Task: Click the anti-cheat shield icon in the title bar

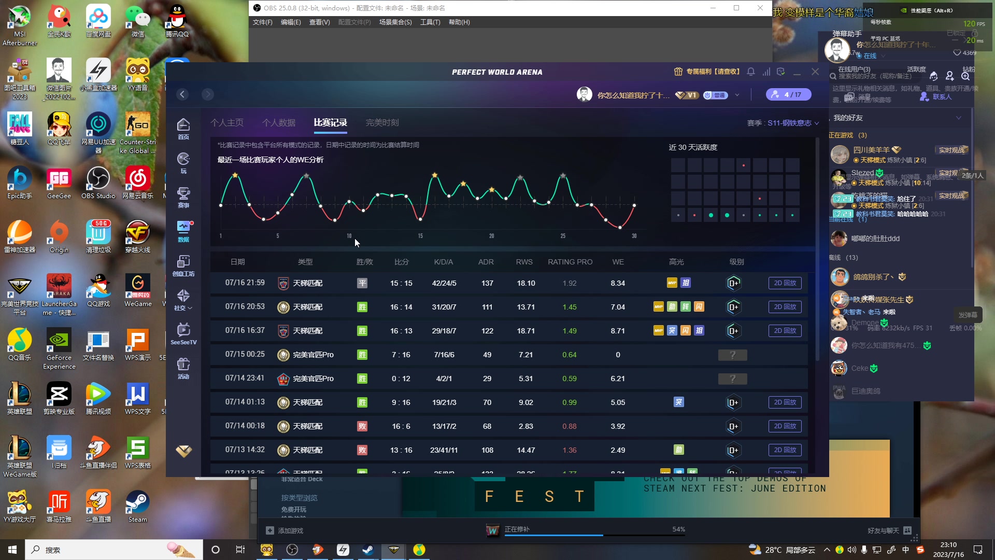Action: 781,72
